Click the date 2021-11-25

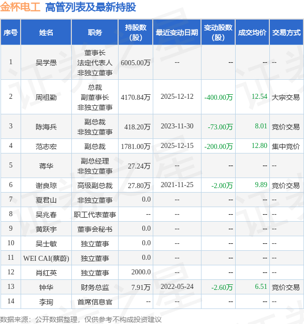(x=177, y=185)
